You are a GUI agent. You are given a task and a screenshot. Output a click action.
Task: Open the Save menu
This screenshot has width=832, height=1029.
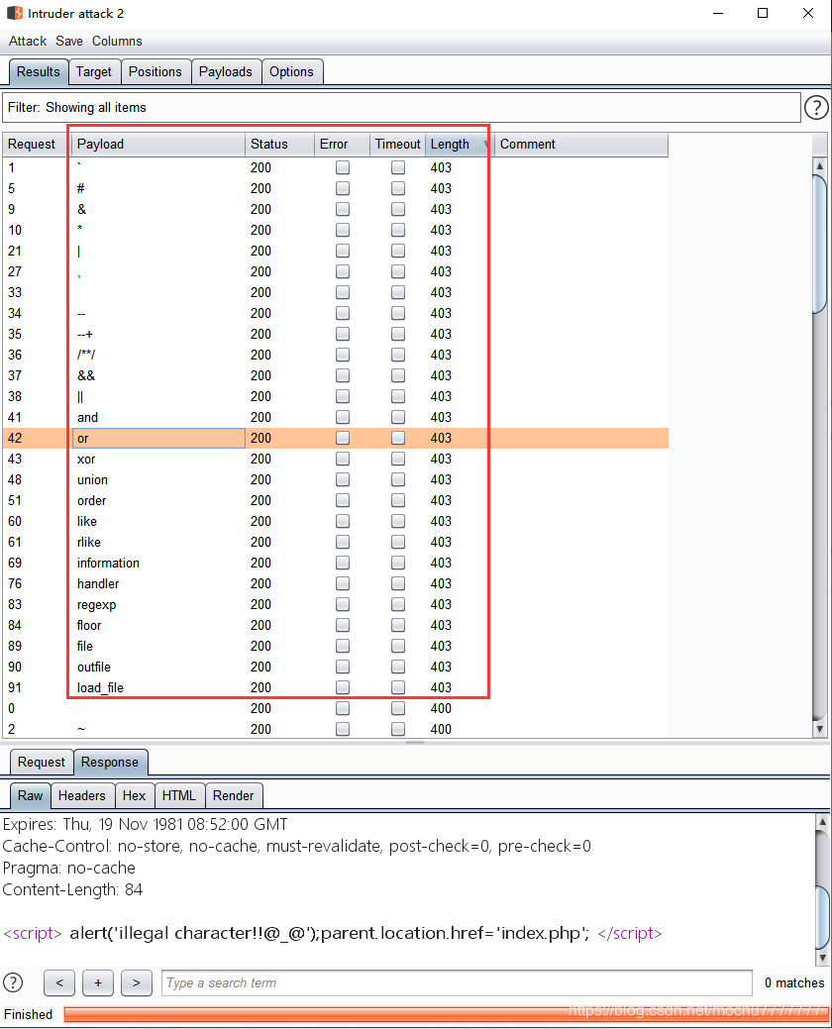69,41
